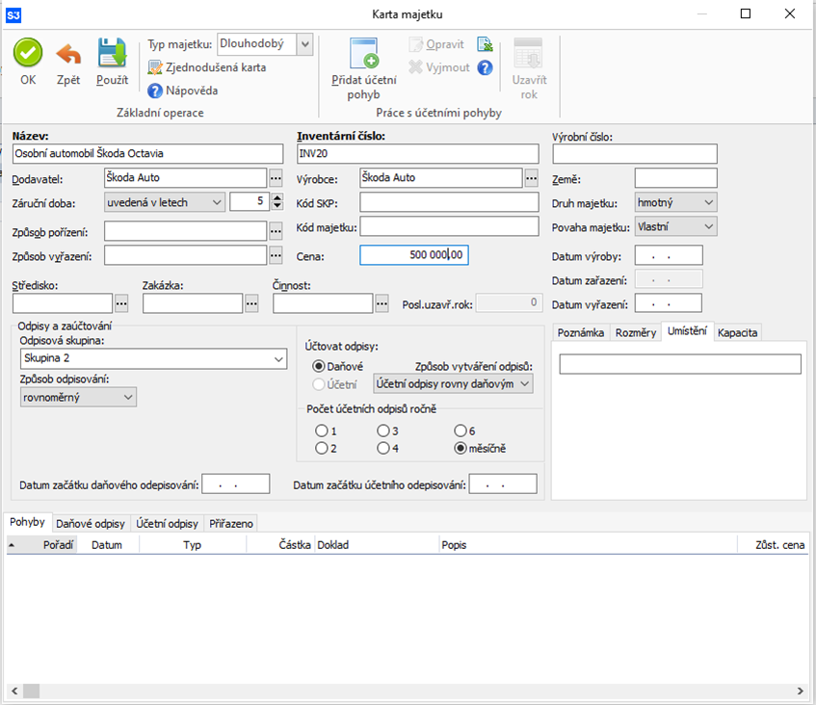Click the Částka column header

pos(295,544)
